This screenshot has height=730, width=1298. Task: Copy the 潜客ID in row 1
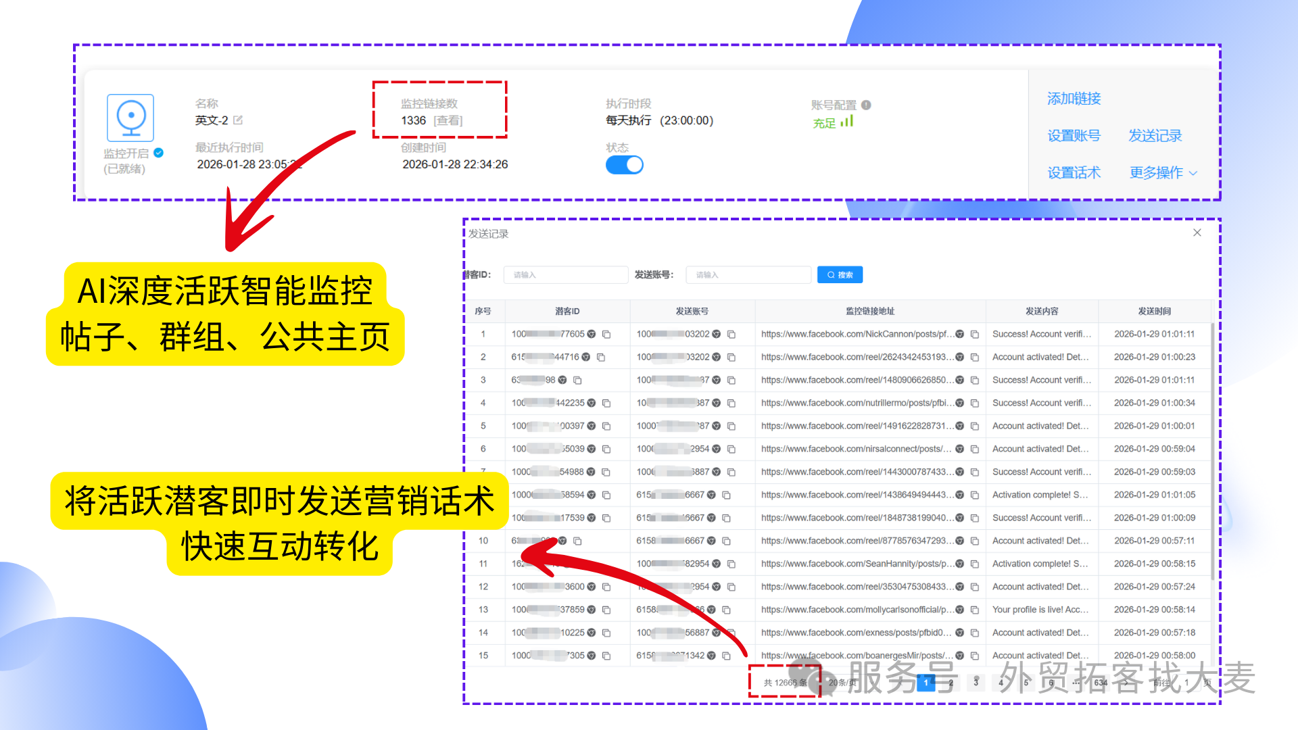point(606,334)
